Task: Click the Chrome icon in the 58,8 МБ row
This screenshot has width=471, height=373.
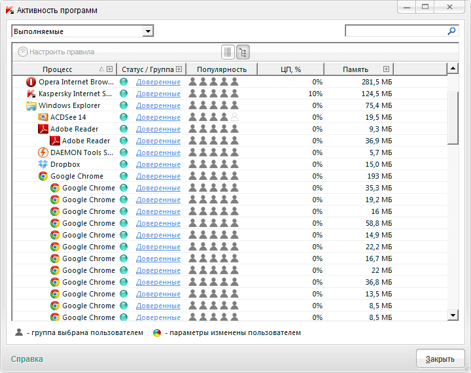Action: [x=55, y=223]
